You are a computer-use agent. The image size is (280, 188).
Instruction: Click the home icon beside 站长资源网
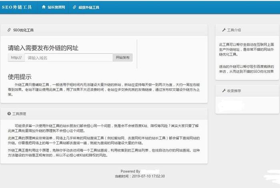(44, 7)
